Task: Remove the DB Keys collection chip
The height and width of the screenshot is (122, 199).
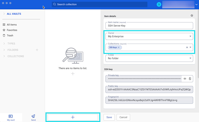Action: tap(119, 47)
